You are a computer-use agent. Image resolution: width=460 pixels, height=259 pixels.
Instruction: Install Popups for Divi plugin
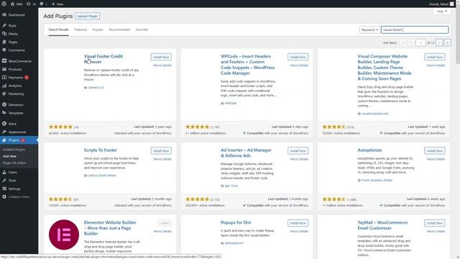298,223
